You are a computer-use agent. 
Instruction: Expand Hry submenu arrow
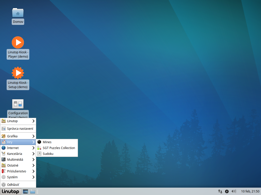pos(33,142)
